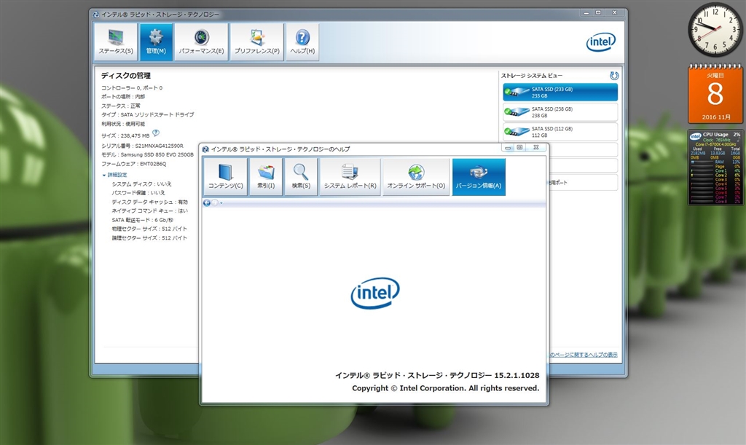Select the SATA SSD (238 GB) disk
The image size is (746, 445).
tap(560, 112)
